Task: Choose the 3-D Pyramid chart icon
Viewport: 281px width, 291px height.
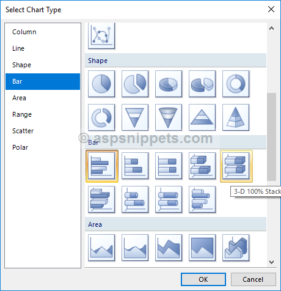Action: click(236, 117)
